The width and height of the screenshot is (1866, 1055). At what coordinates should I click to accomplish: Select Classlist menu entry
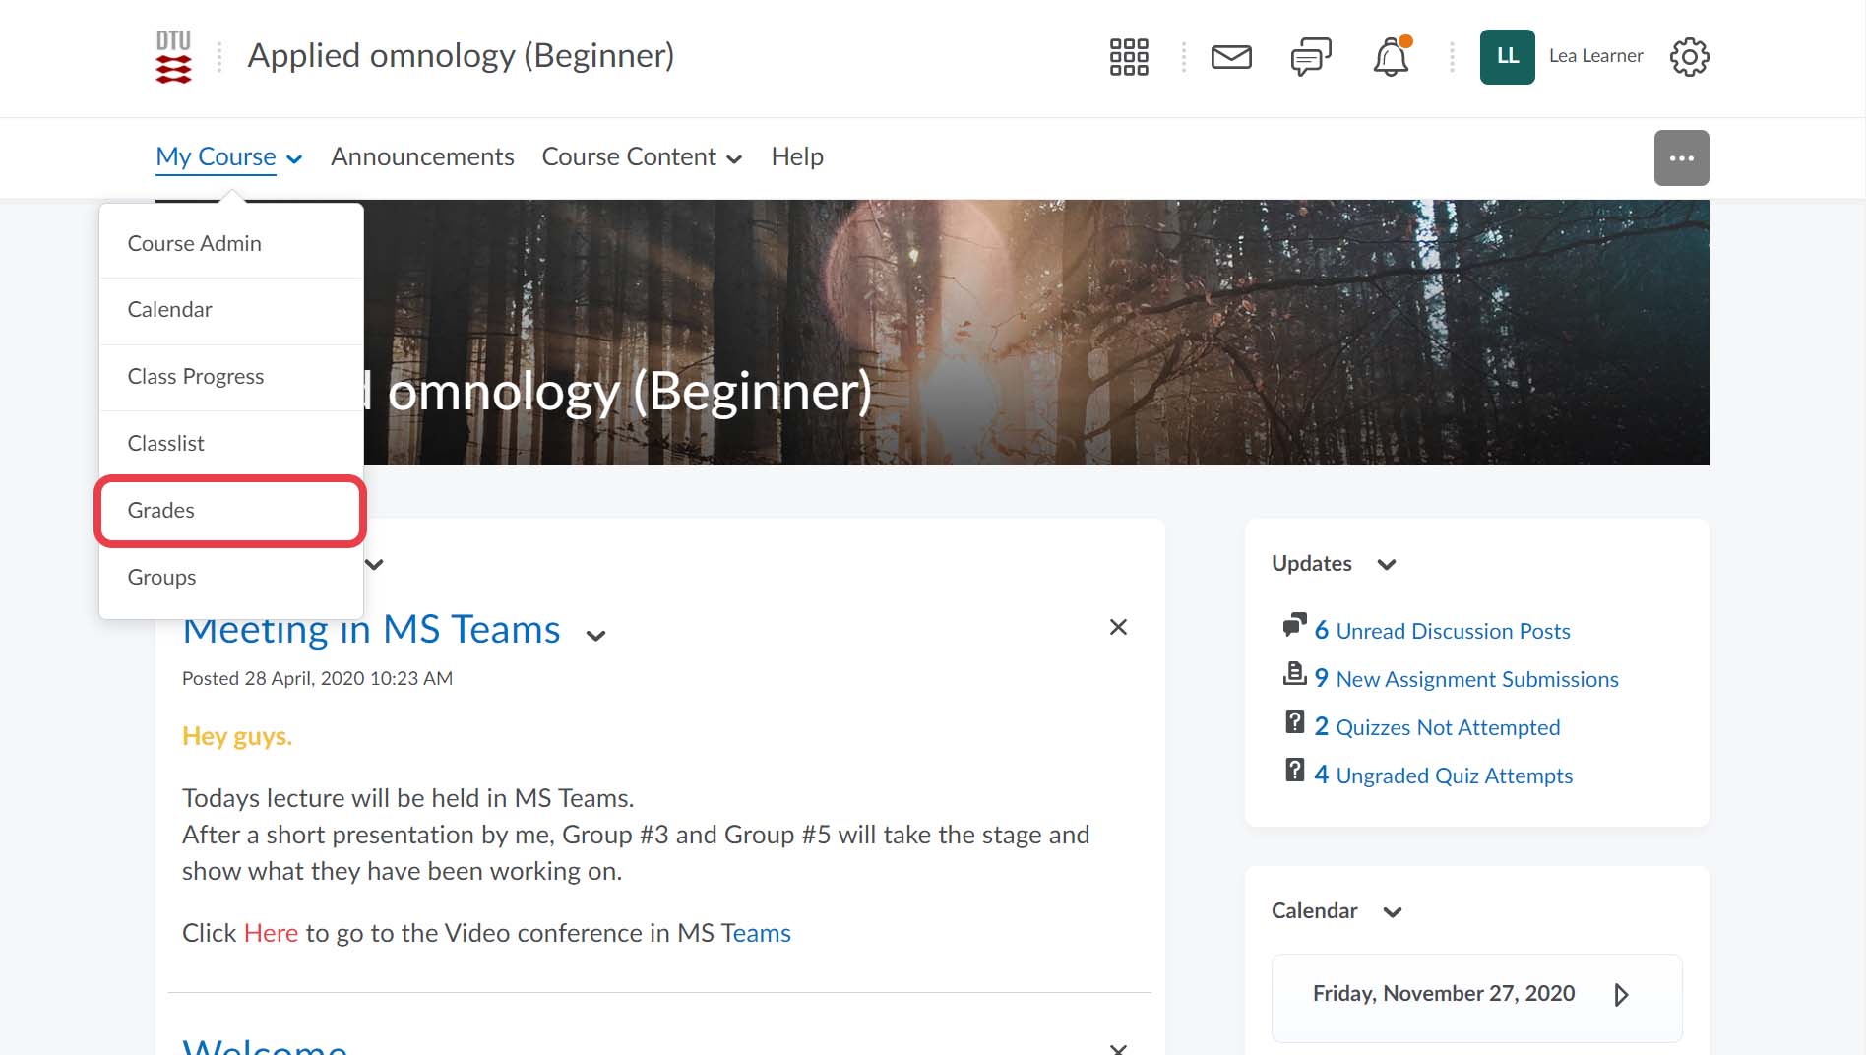point(231,444)
